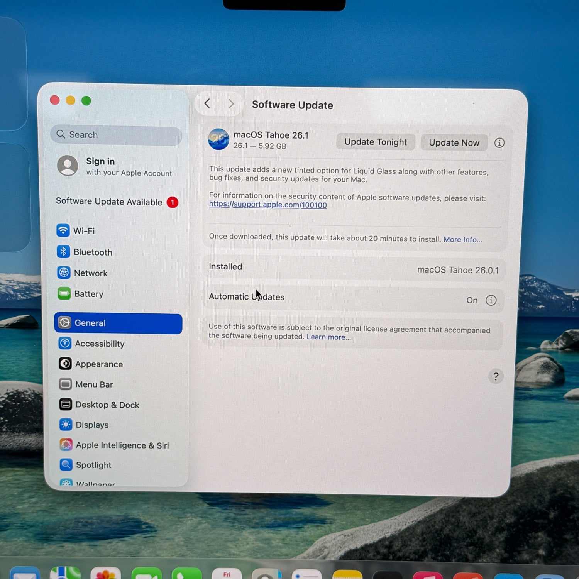
Task: Open the support.apple.com/100100 link
Action: click(x=268, y=205)
